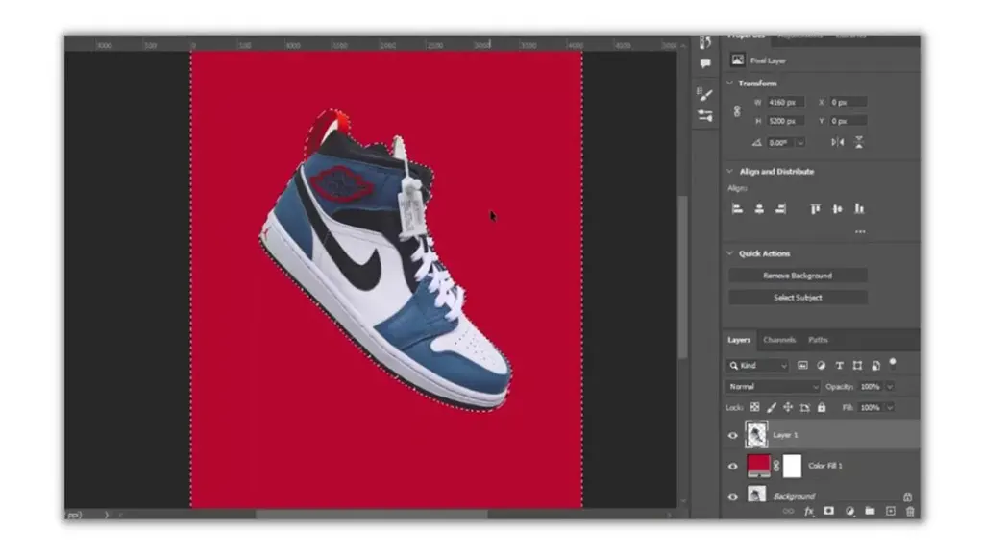Open the Kind layer filter dropdown
The image size is (984, 553).
tap(757, 366)
